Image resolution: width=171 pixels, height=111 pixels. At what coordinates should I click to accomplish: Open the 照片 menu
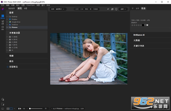coord(18,5)
